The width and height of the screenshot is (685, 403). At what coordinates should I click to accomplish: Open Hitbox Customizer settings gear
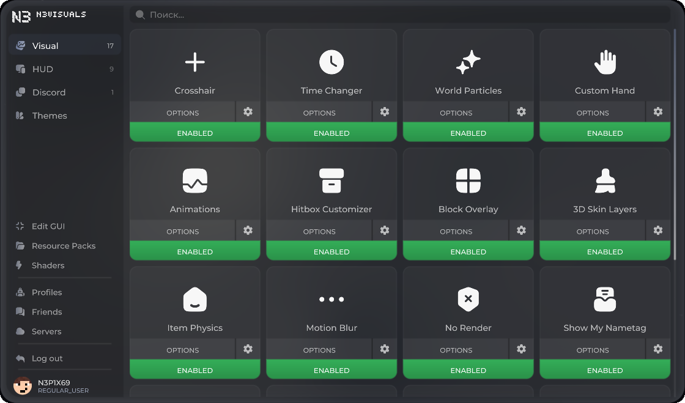coord(385,231)
